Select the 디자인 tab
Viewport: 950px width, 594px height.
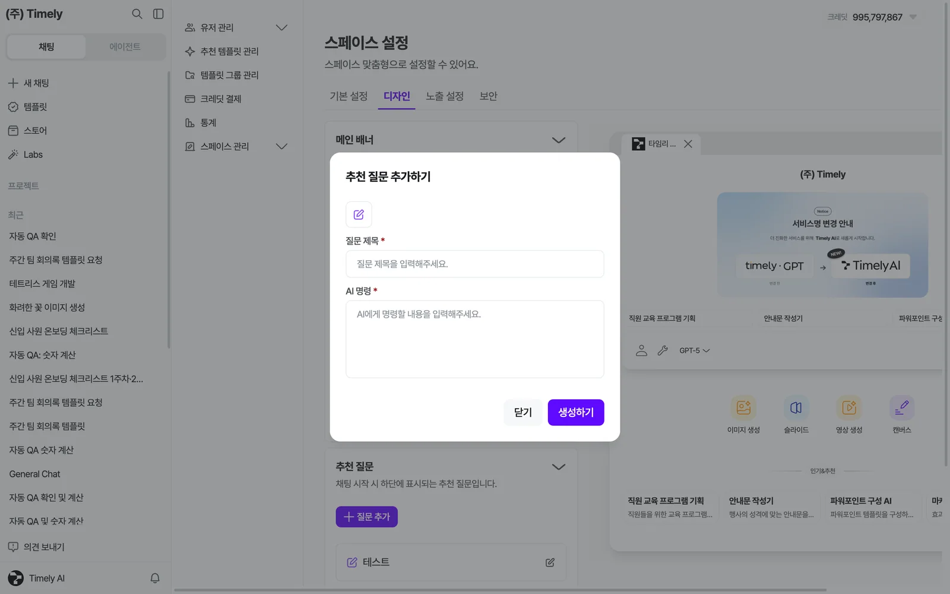pos(397,96)
